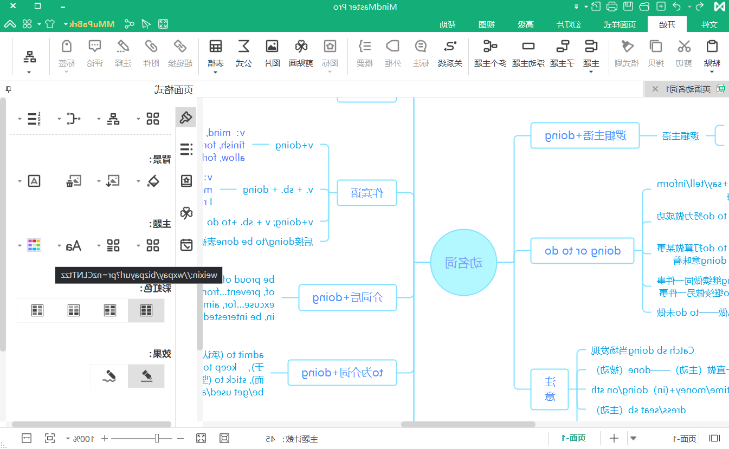Select the 作宾语 topic node
Viewport: 729px width, 449px height.
(367, 193)
